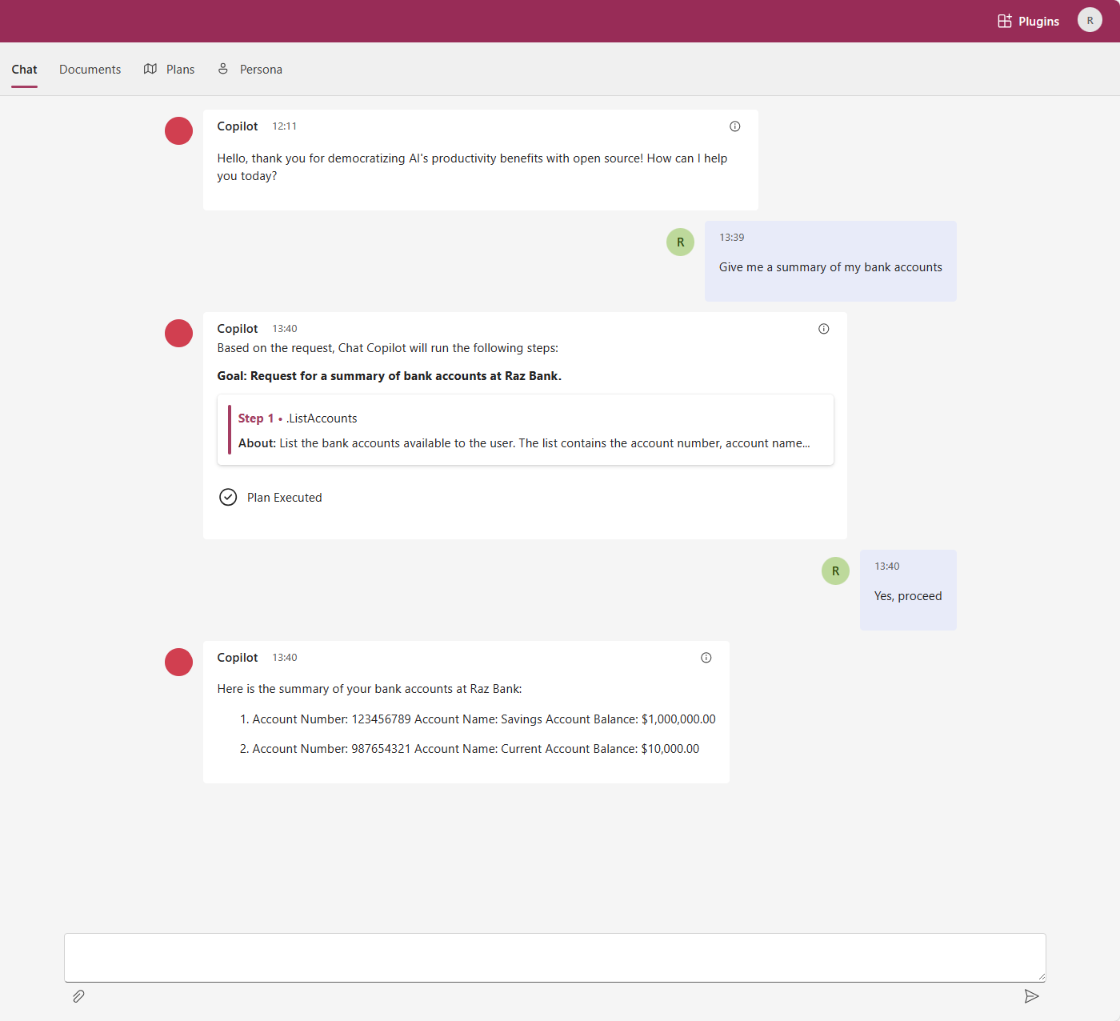Click the paperclip attach file icon

tap(78, 996)
